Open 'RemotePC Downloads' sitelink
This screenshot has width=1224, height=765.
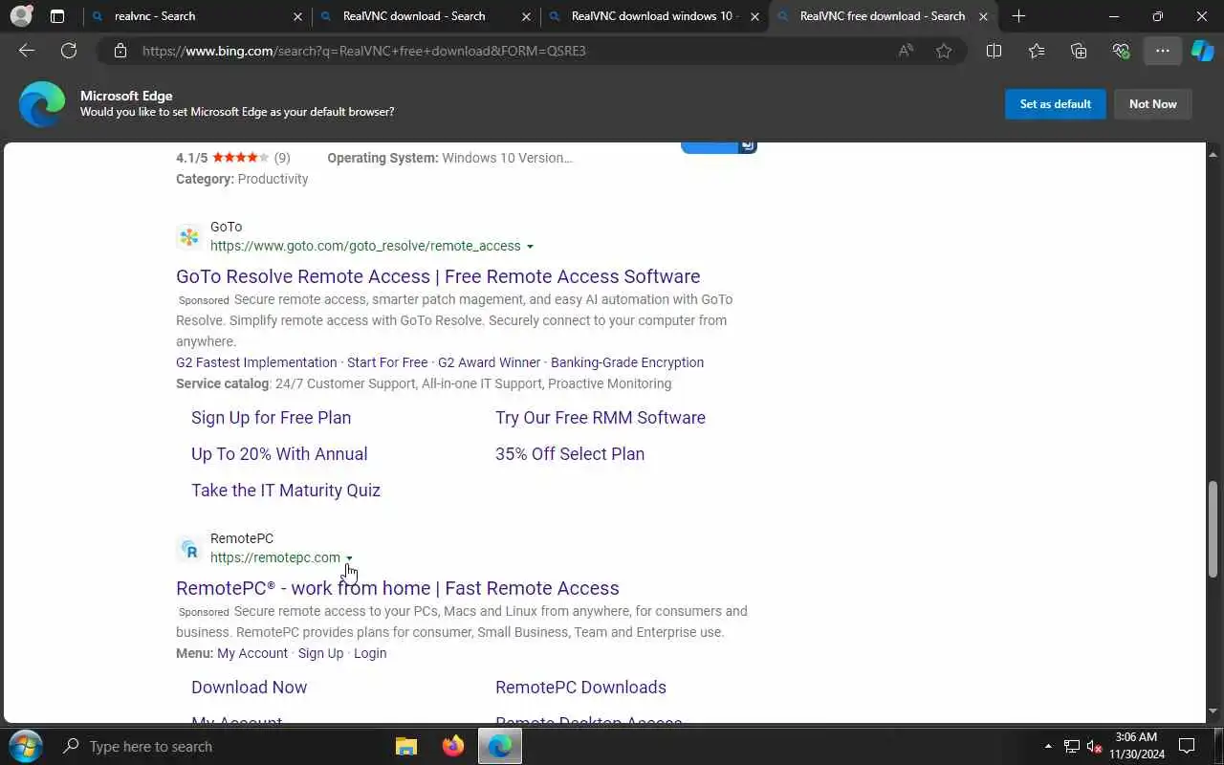(581, 688)
